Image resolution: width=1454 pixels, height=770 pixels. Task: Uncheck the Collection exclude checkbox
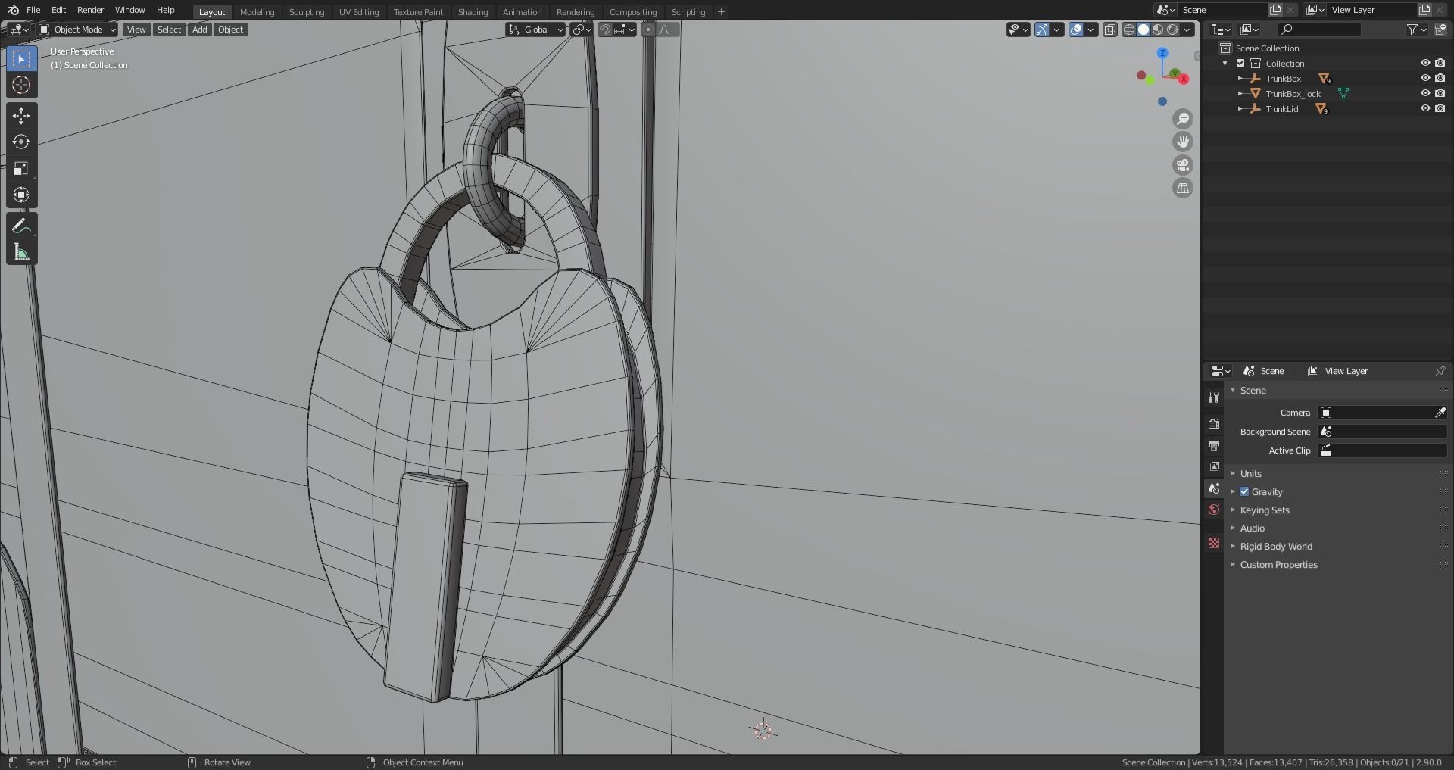pyautogui.click(x=1240, y=64)
